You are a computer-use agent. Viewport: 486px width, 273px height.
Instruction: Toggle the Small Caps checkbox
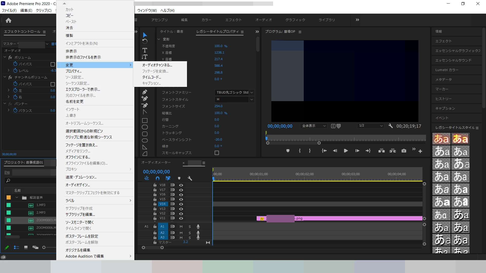click(217, 153)
